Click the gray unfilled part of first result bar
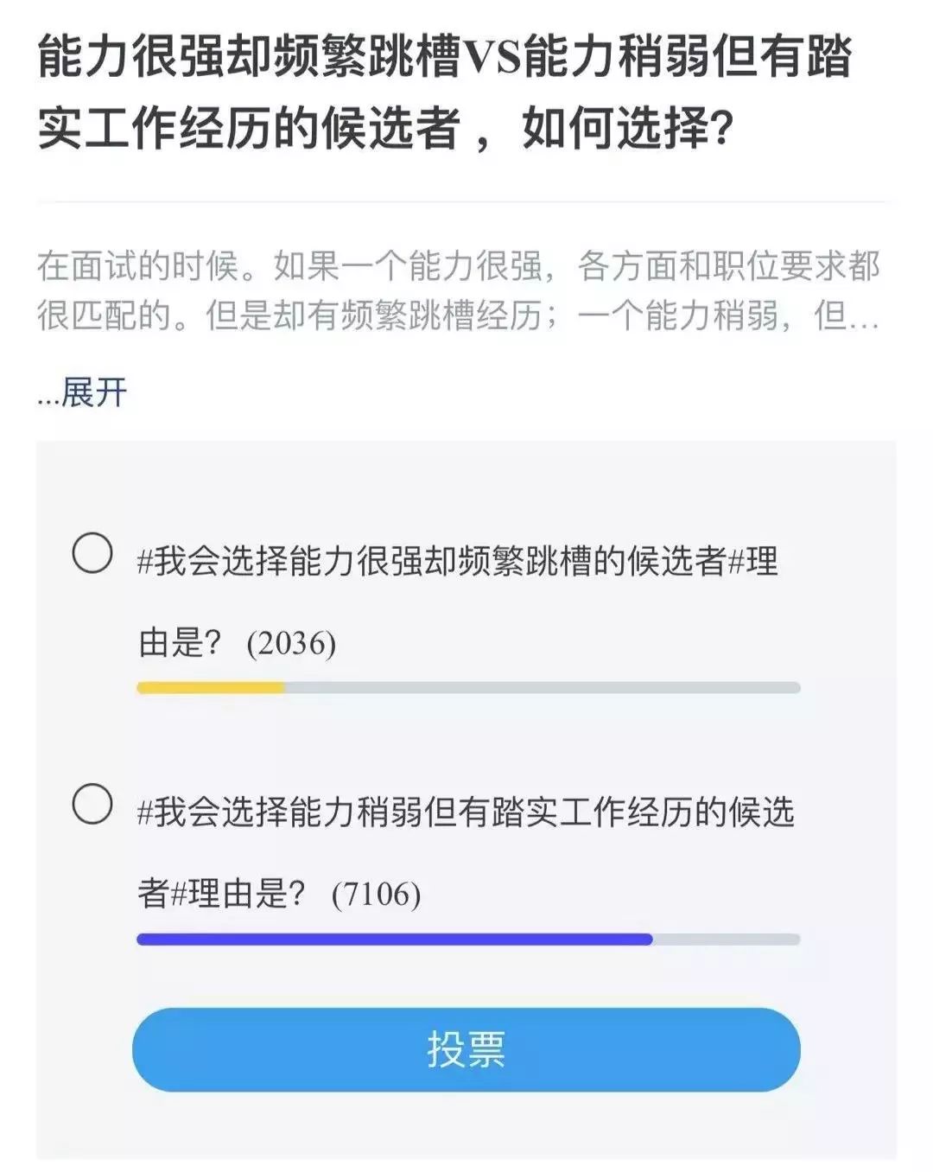The image size is (933, 1172). click(543, 688)
